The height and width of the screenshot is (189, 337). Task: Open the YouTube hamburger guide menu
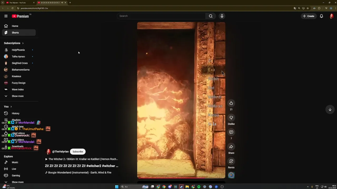point(6,16)
